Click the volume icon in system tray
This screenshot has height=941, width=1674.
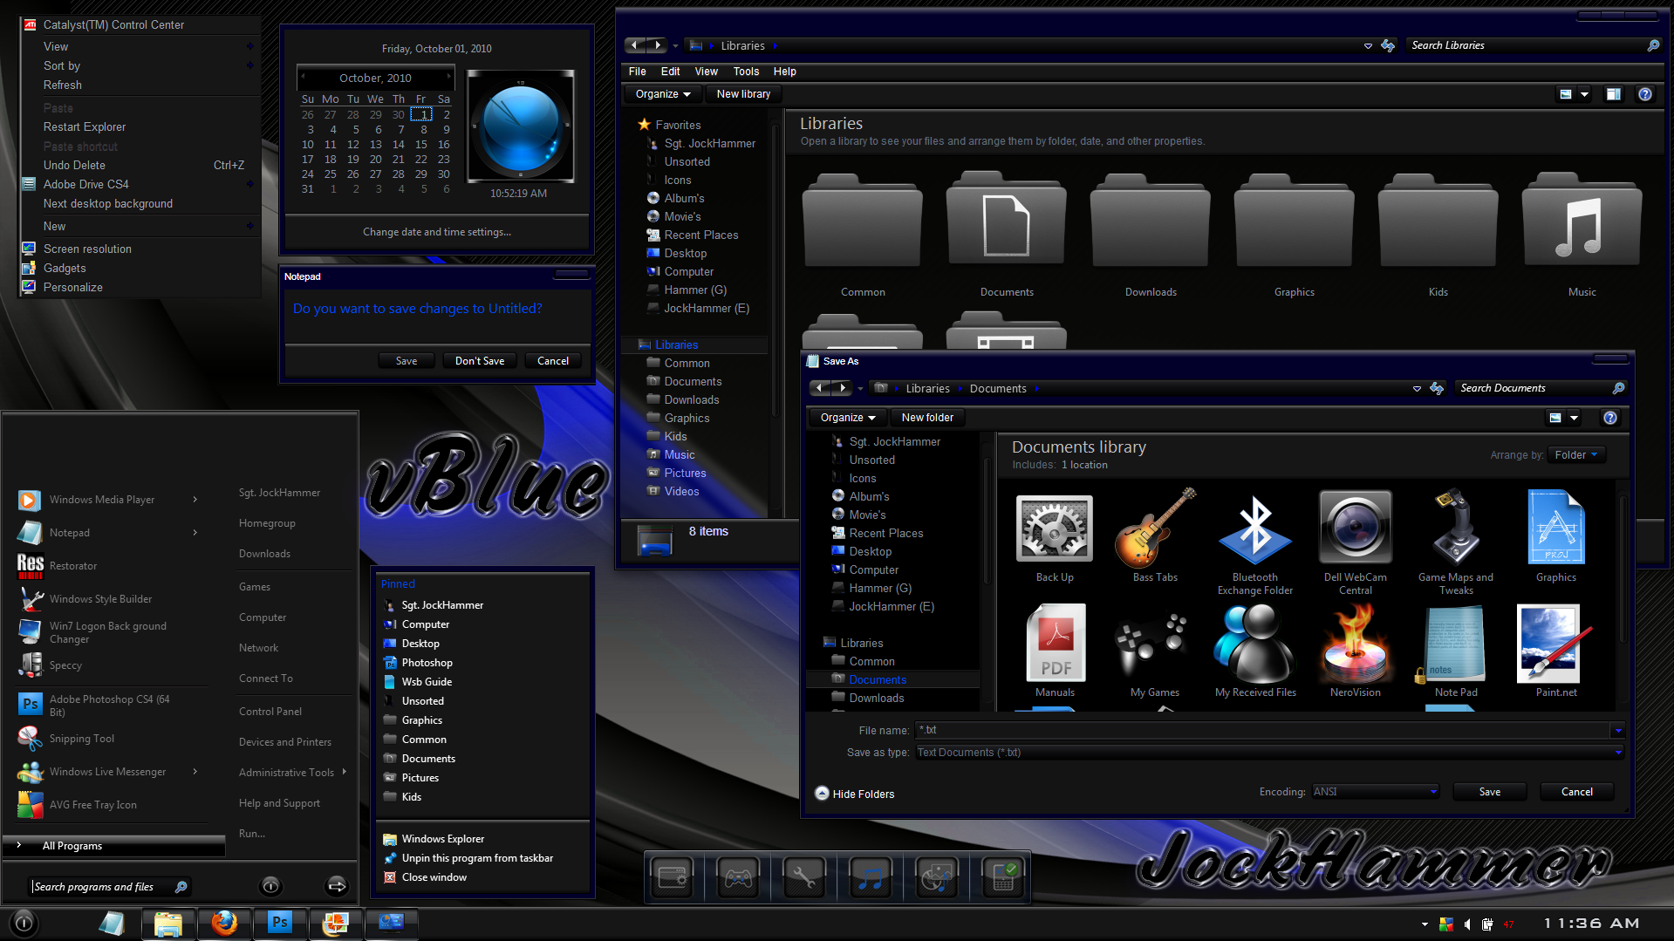click(x=1467, y=924)
